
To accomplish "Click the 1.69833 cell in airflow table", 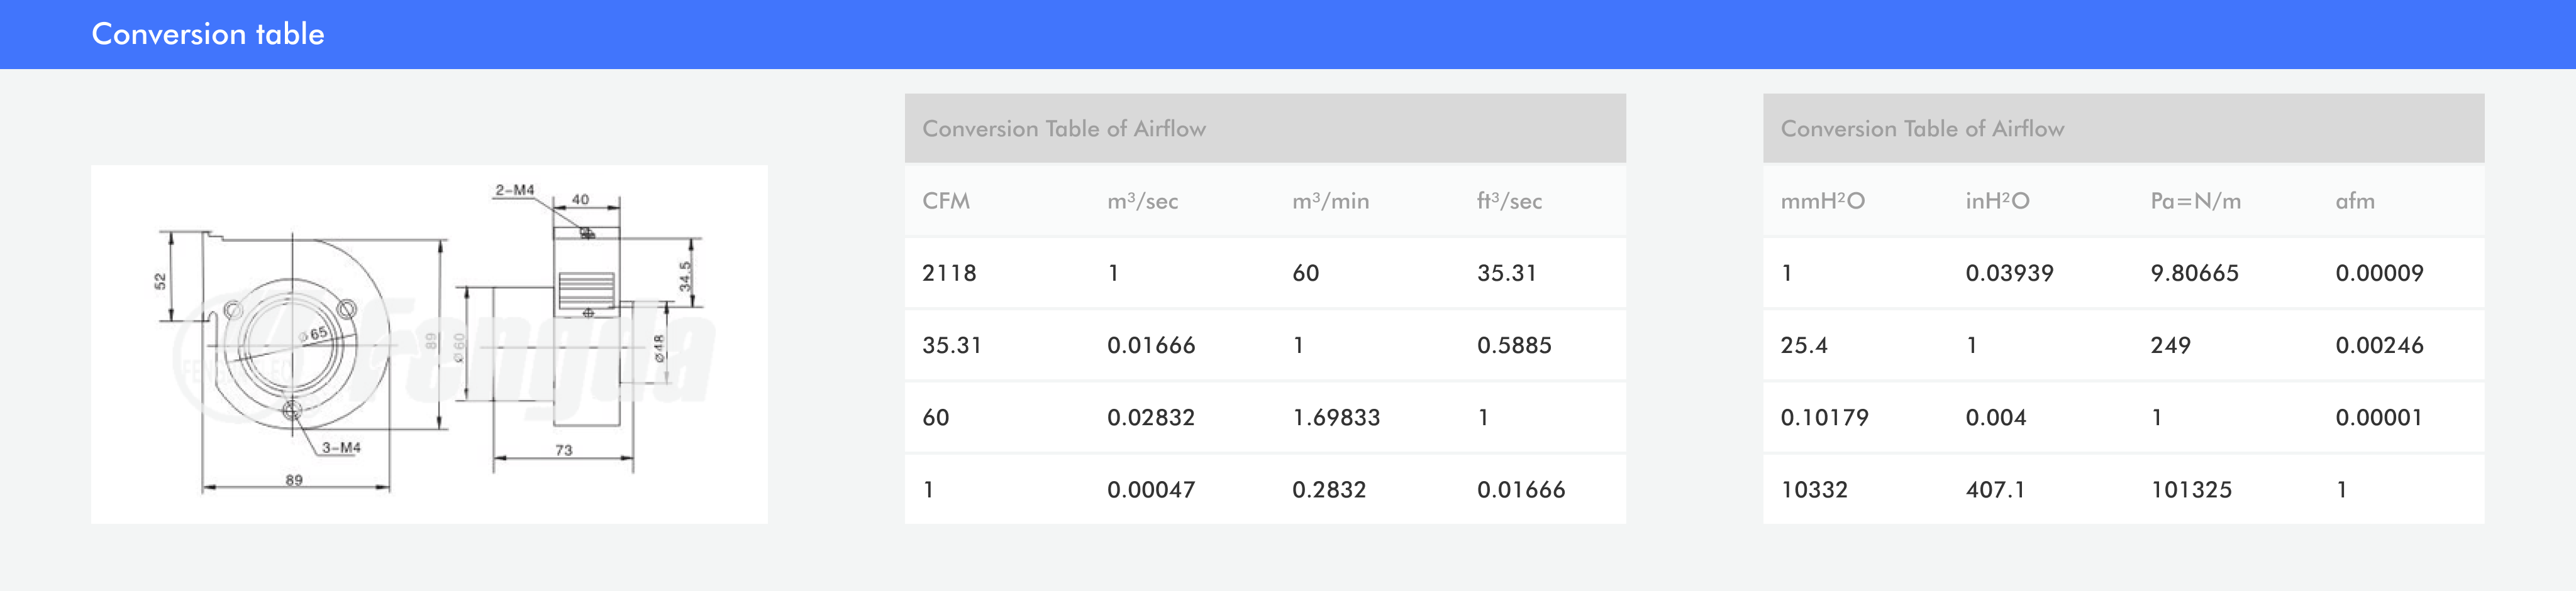I will [1336, 417].
